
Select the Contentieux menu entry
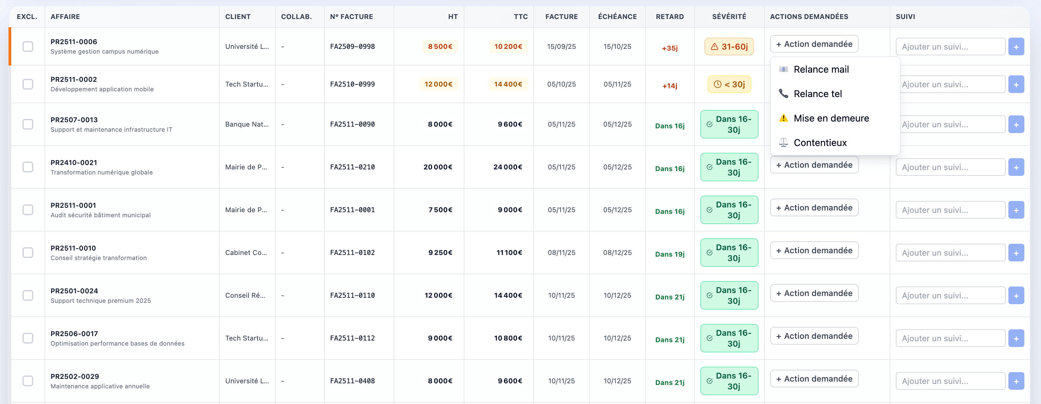(x=820, y=143)
